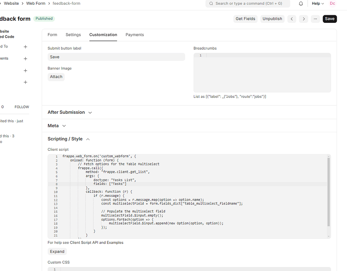Image resolution: width=347 pixels, height=271 pixels.
Task: Click the plus icon beside Attachments
Action: [25, 59]
